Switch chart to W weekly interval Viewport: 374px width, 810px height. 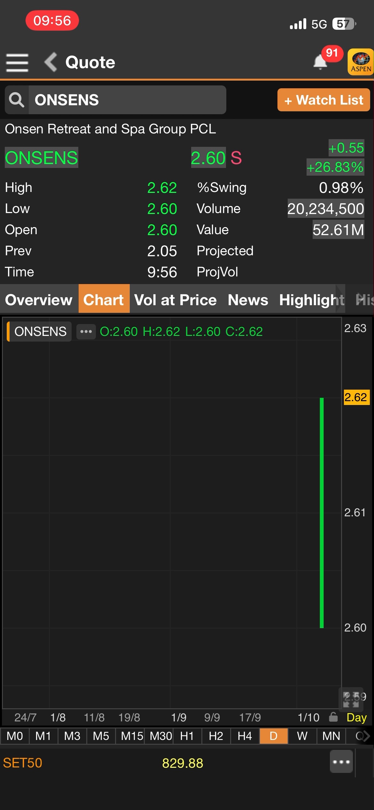click(302, 736)
